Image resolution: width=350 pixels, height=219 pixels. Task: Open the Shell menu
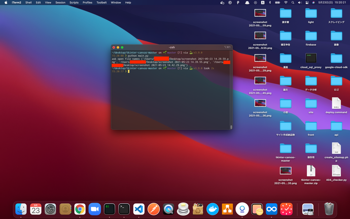point(28,3)
